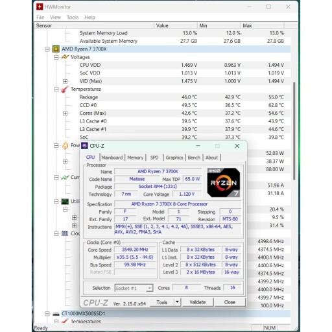Click the Max TDP 65.0 W field
The width and height of the screenshot is (332, 332).
click(192, 179)
